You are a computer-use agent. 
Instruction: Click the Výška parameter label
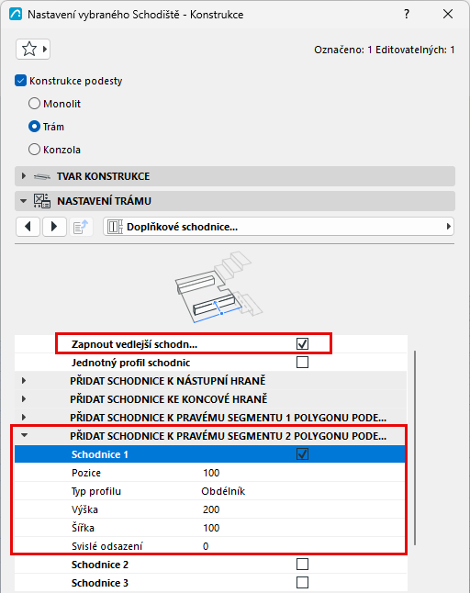point(84,509)
